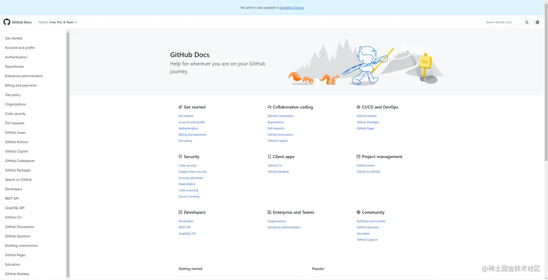Click the rocket icon beside Get started heading
Image resolution: width=548 pixels, height=280 pixels.
pos(180,107)
